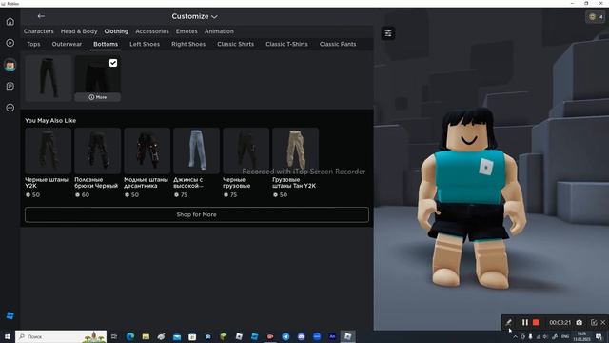This screenshot has width=609, height=343.
Task: Open Грузовые штаны Тан Y2K thumbnail
Action: click(x=296, y=151)
